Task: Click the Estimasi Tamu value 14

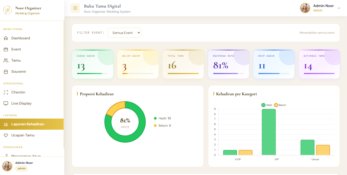Action: tap(308, 66)
